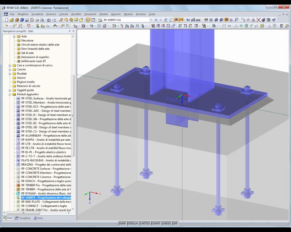Viewport: 291px width, 232px height.
Task: Toggle the table display icon
Action: click(x=93, y=20)
